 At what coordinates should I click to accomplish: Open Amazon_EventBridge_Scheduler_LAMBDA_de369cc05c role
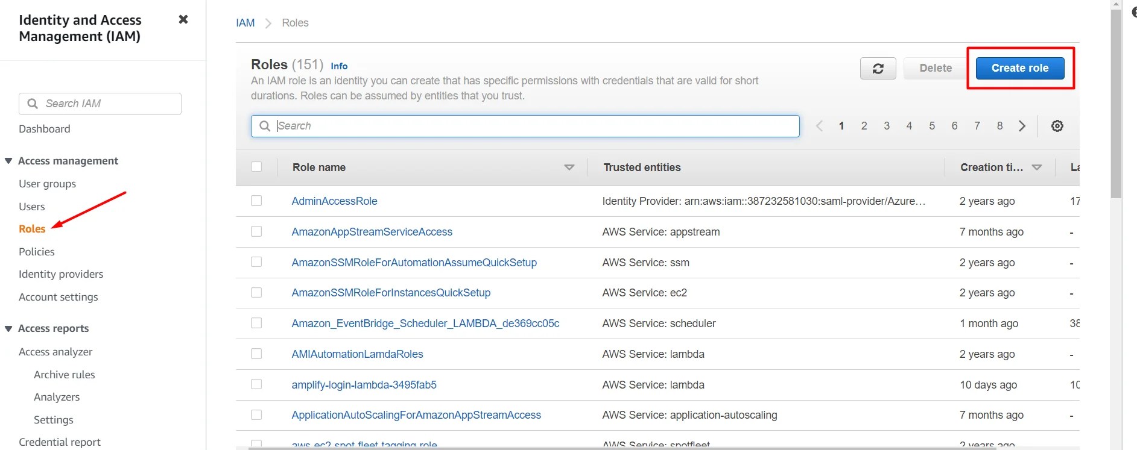tap(425, 323)
